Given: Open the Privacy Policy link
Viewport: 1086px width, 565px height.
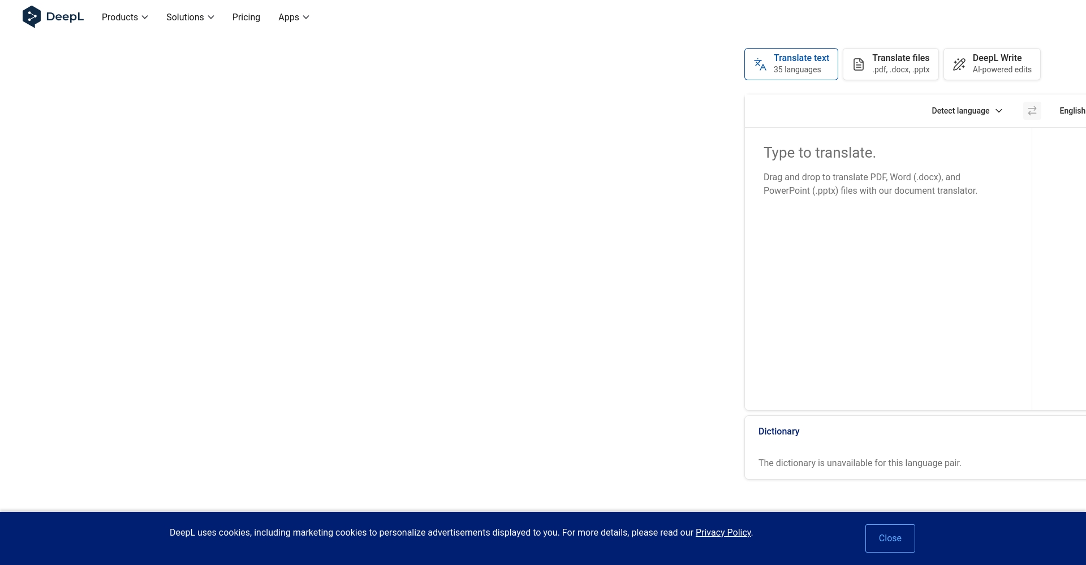Looking at the screenshot, I should (723, 532).
